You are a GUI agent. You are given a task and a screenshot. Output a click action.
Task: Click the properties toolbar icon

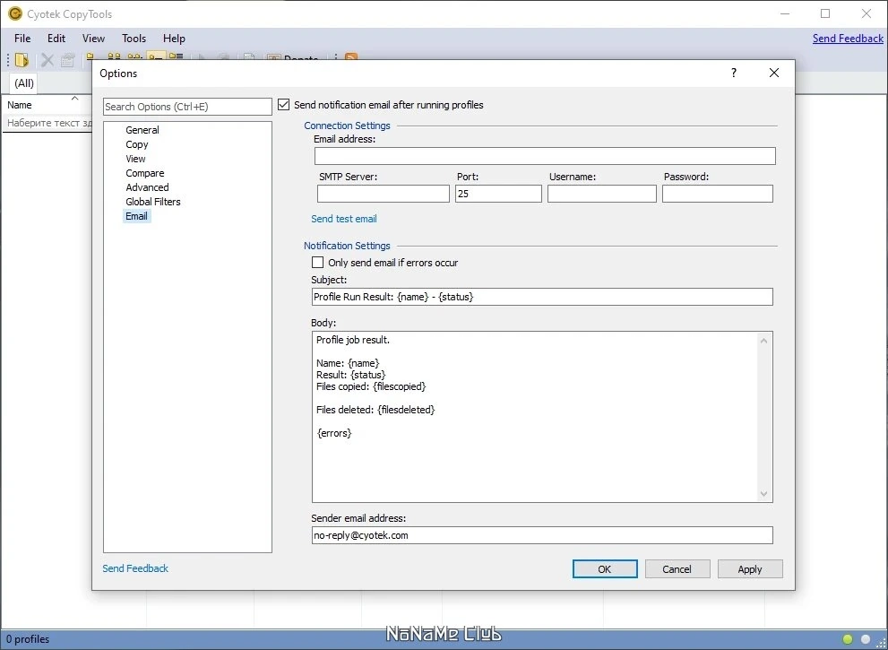tap(68, 59)
